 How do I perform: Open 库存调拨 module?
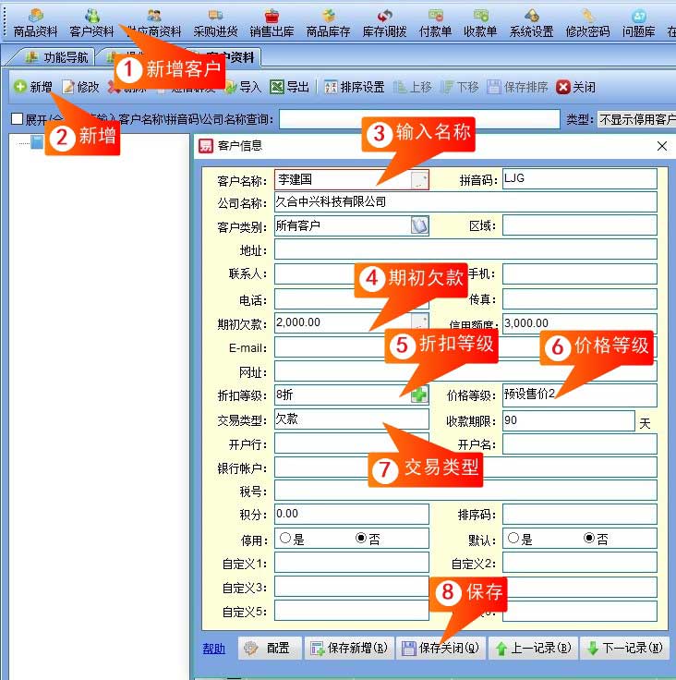click(x=384, y=23)
